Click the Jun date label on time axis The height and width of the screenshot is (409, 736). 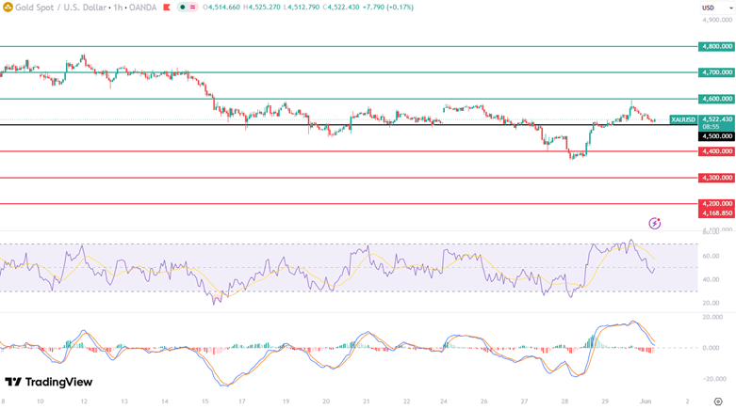point(646,401)
